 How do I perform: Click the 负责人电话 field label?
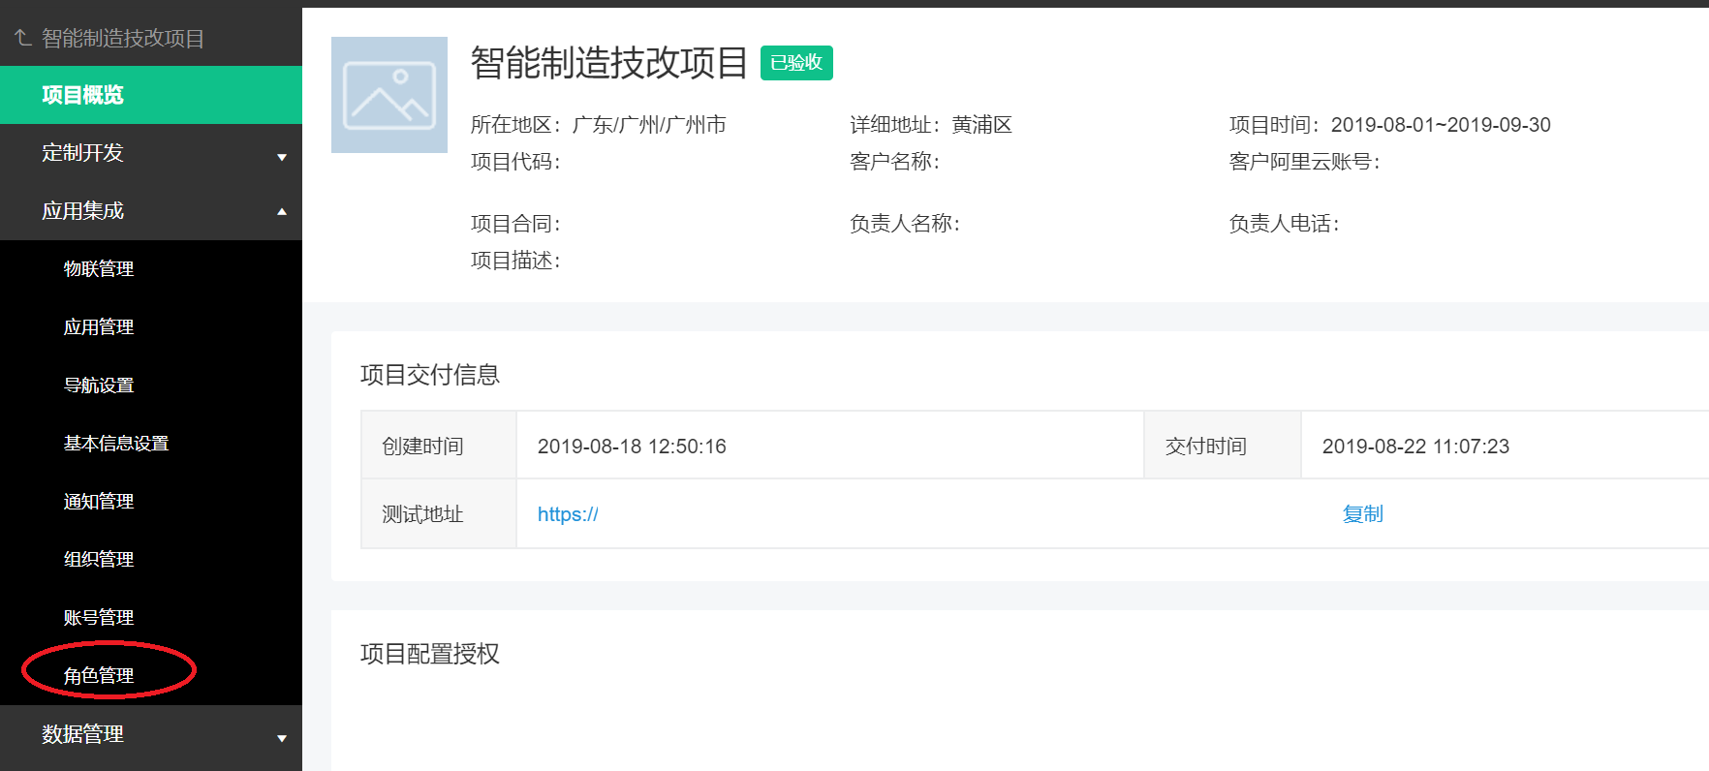[1285, 224]
